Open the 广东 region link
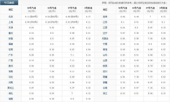 [11, 55]
